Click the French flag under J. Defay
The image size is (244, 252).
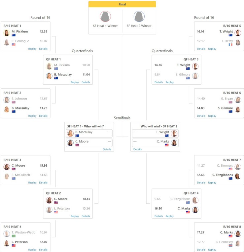click(230, 45)
